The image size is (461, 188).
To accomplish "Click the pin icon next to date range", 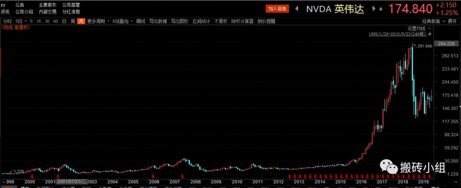I will click(x=429, y=34).
